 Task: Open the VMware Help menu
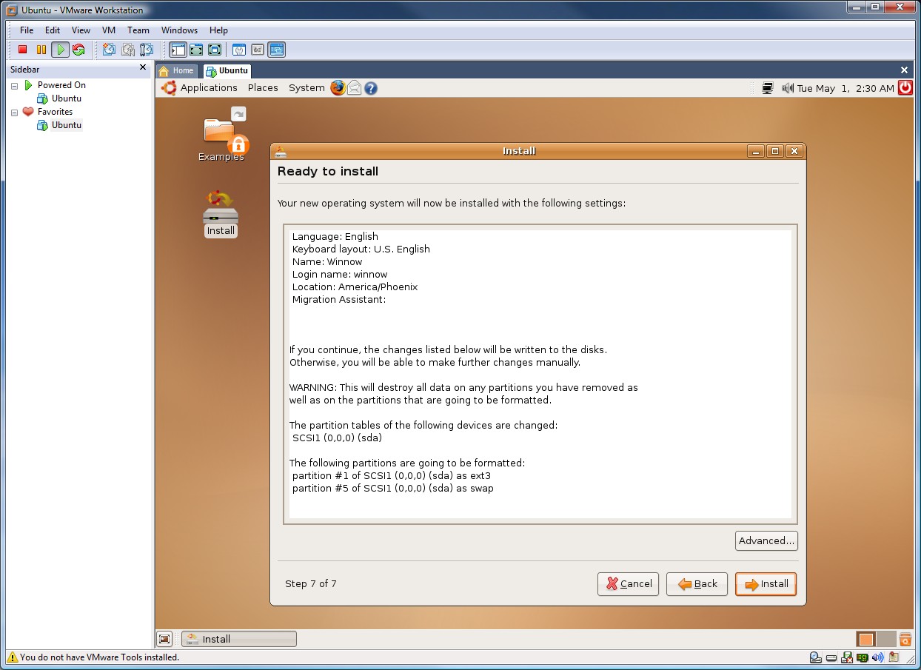[218, 30]
